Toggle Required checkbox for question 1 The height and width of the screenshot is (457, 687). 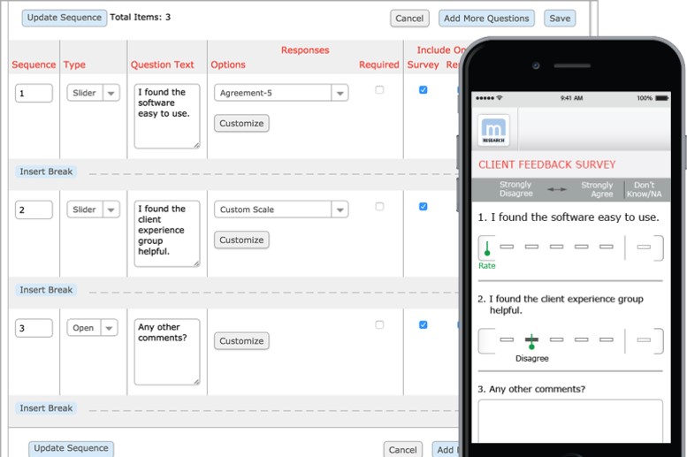tap(379, 90)
